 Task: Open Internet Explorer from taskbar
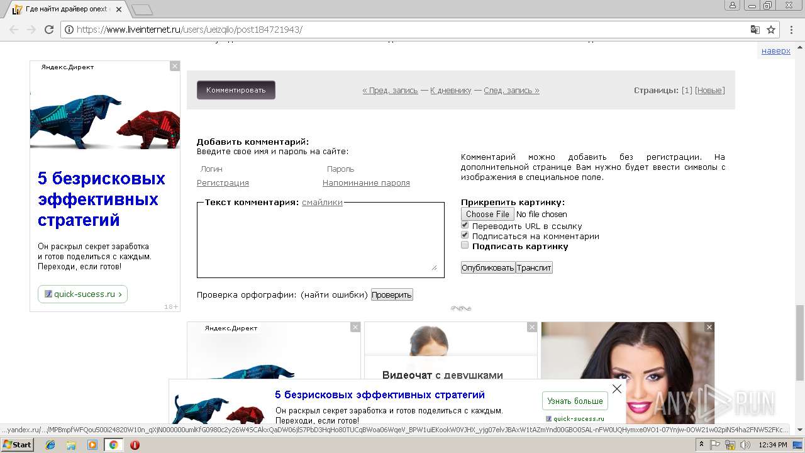[50, 445]
